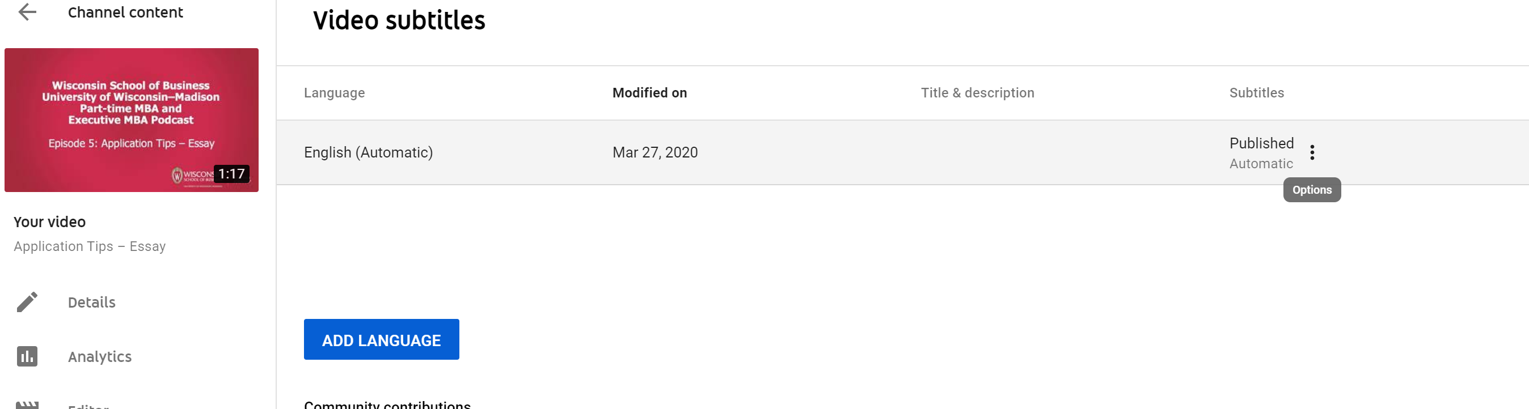
Task: Click the back arrow beside Channel content
Action: pos(27,12)
